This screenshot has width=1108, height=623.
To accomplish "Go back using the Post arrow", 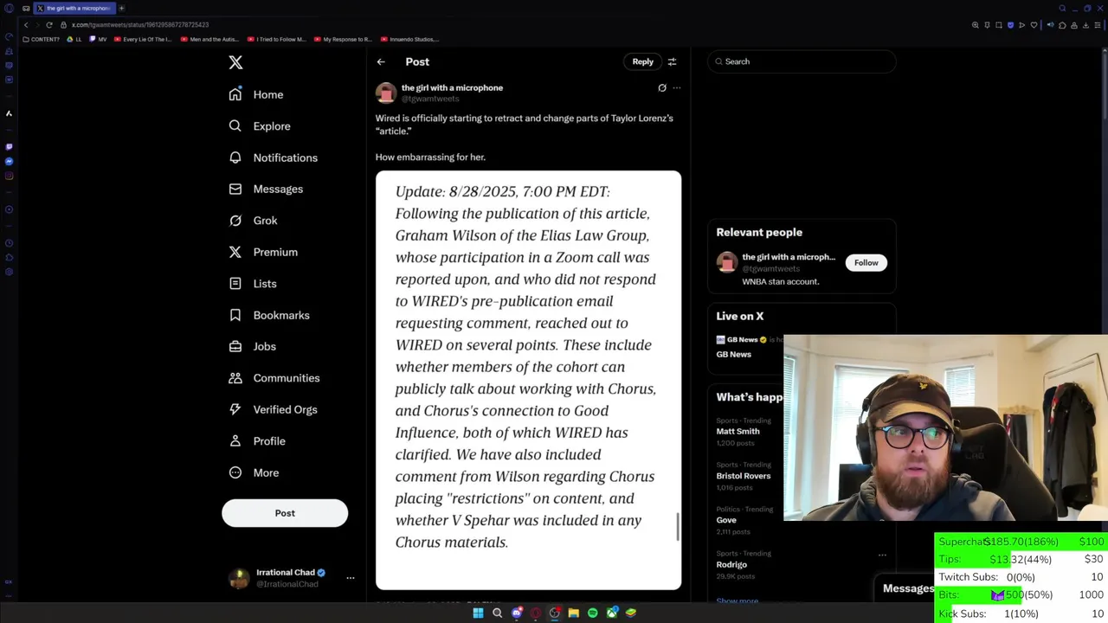I will tap(381, 61).
